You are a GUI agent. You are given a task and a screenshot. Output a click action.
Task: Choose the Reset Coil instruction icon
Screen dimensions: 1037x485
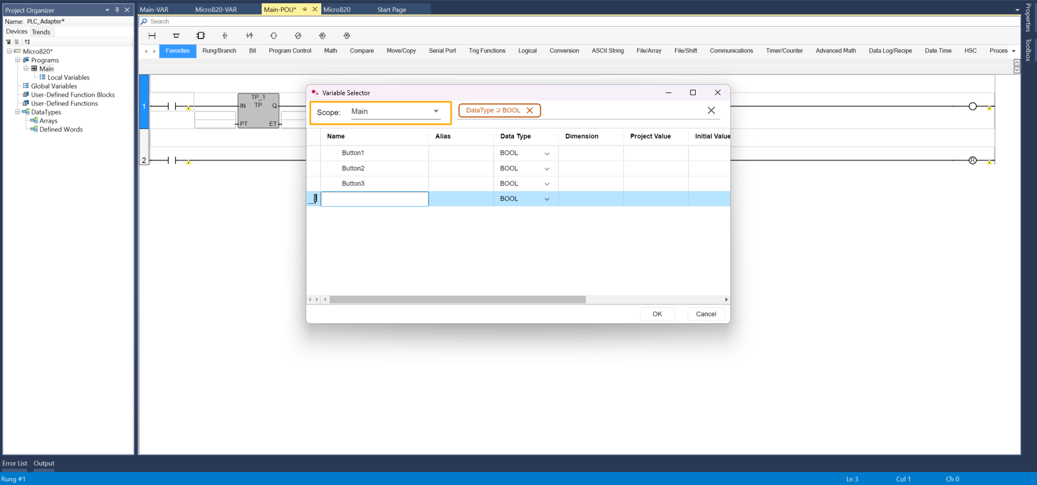pos(347,36)
